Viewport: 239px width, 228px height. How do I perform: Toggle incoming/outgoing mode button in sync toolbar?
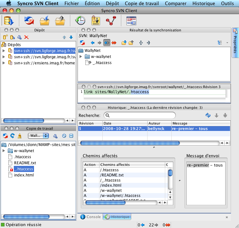[x=107, y=43]
